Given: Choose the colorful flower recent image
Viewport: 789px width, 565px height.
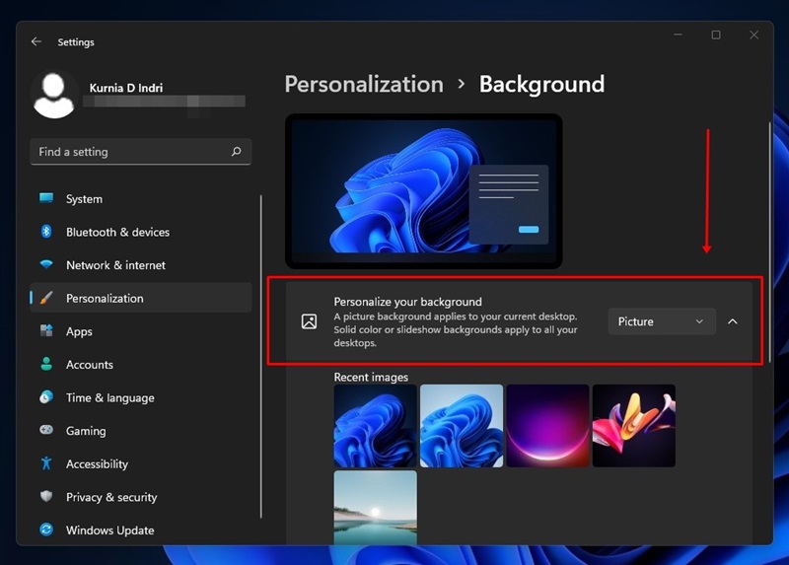Looking at the screenshot, I should 634,426.
